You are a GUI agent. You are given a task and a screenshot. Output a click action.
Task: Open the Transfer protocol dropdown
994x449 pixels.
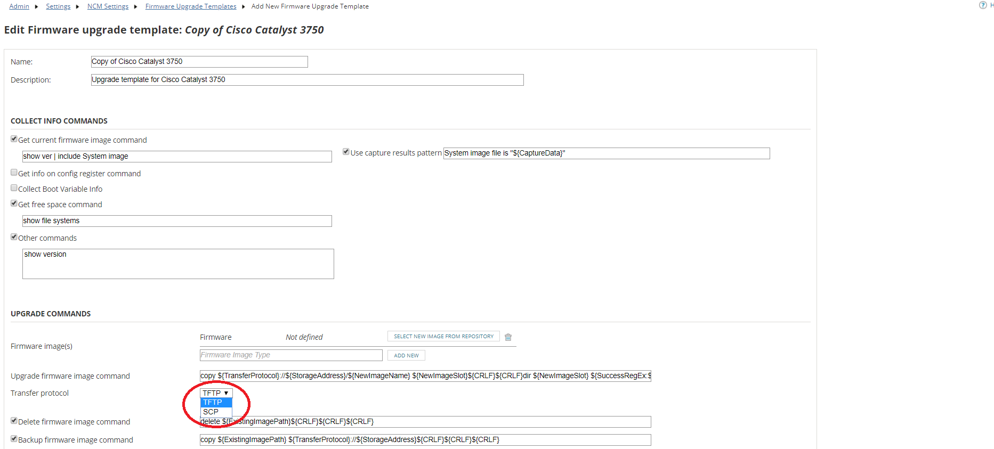click(216, 393)
